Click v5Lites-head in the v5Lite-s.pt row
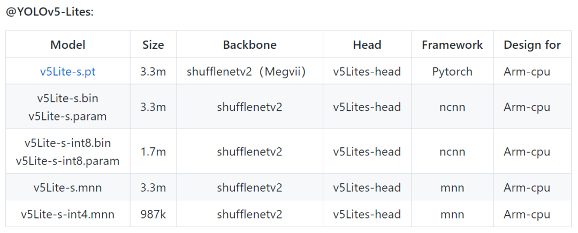The height and width of the screenshot is (233, 578). [367, 71]
